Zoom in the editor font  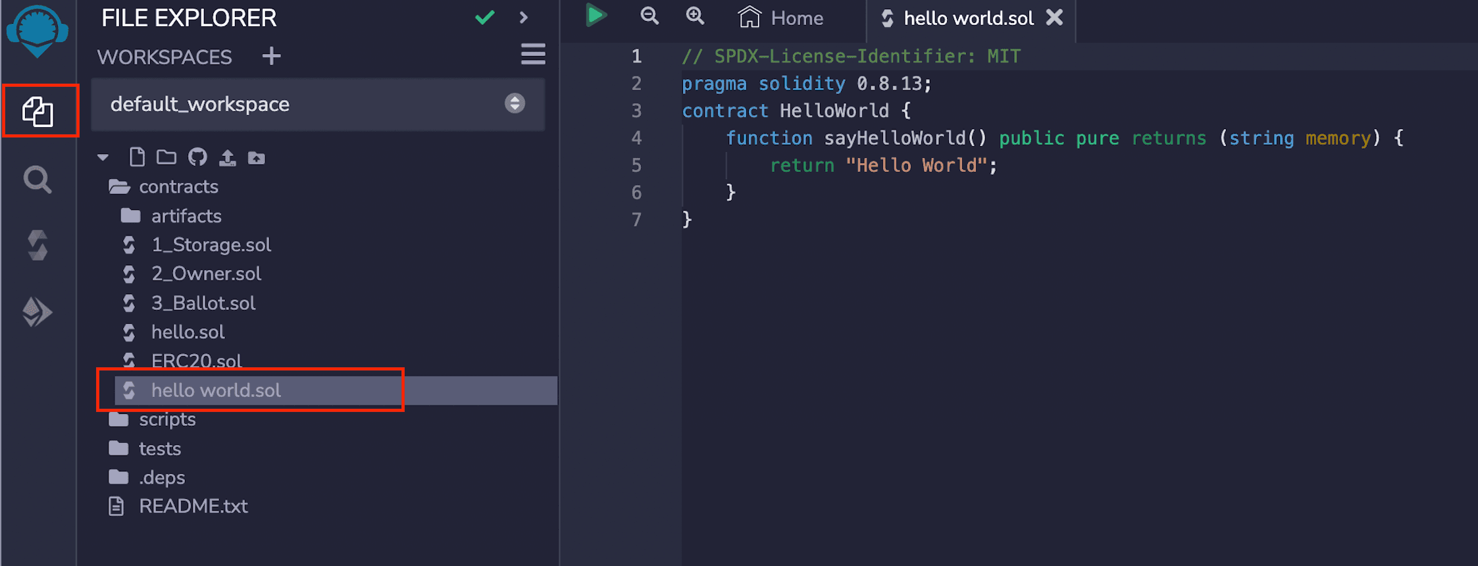(x=695, y=16)
